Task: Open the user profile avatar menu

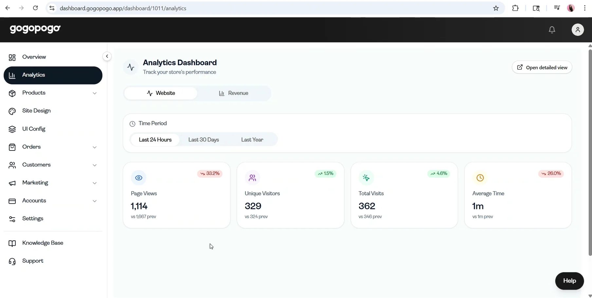Action: [578, 30]
